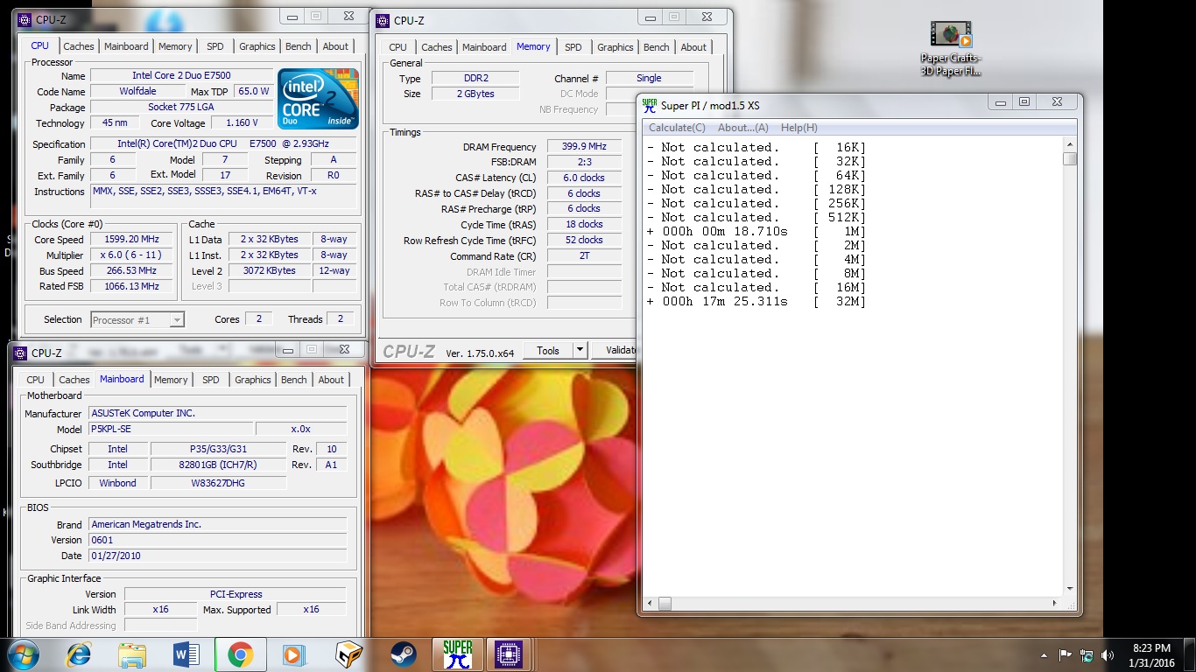Open the orange box app on taskbar
Screen dimensions: 1196x672
click(x=348, y=654)
